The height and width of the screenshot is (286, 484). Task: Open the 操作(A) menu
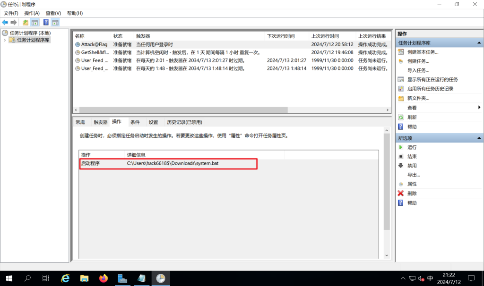click(x=32, y=13)
